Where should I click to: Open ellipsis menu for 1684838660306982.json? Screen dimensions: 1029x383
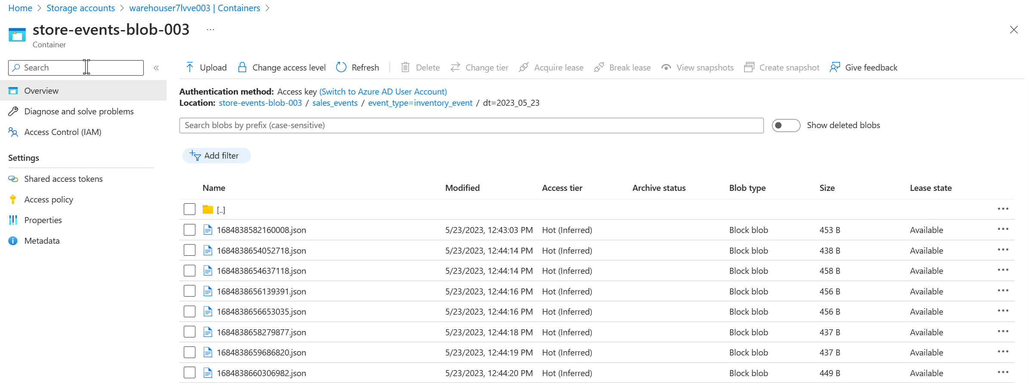[1003, 372]
